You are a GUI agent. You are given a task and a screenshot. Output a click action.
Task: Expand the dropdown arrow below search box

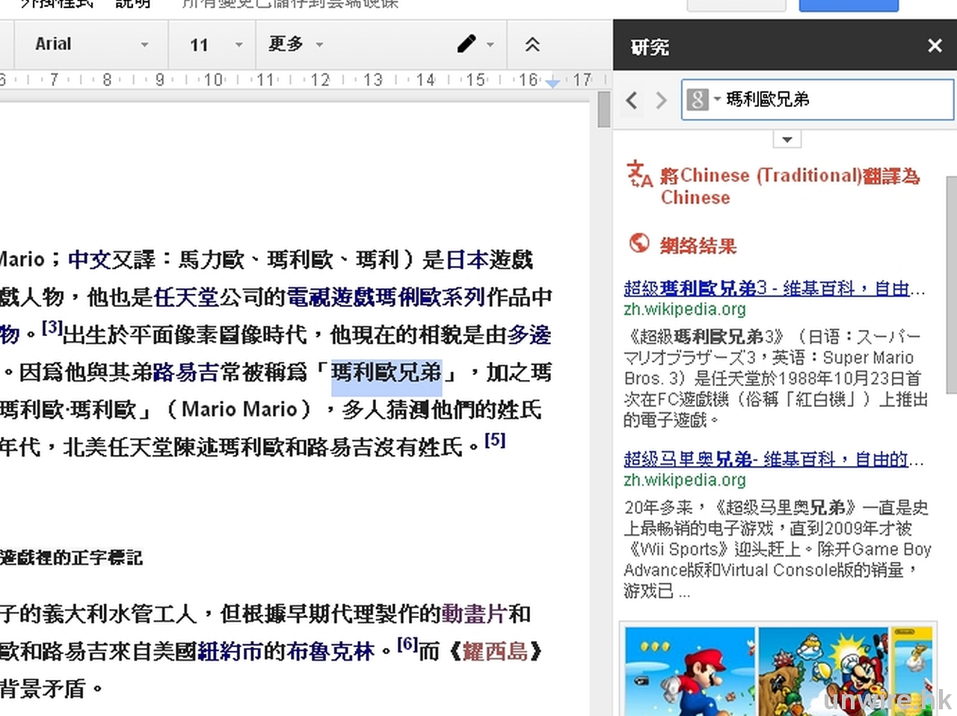click(x=787, y=140)
